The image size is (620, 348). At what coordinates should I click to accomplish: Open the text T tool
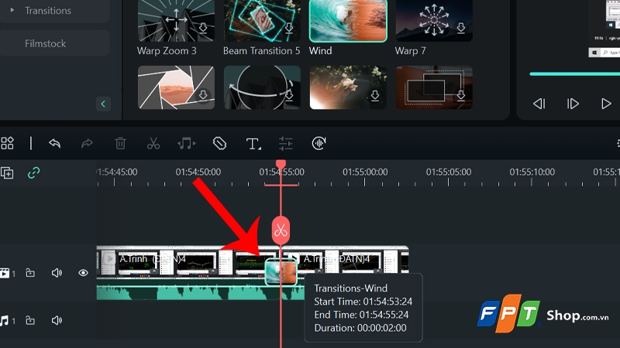point(253,144)
